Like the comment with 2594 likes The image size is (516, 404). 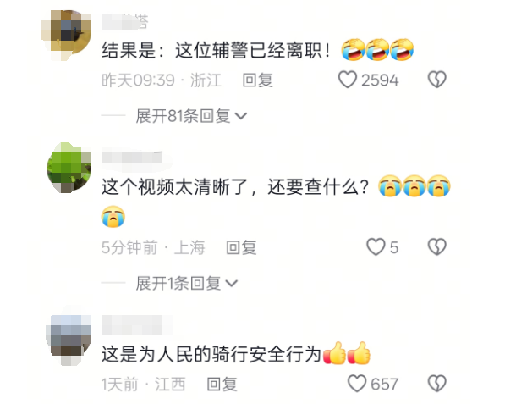click(348, 80)
